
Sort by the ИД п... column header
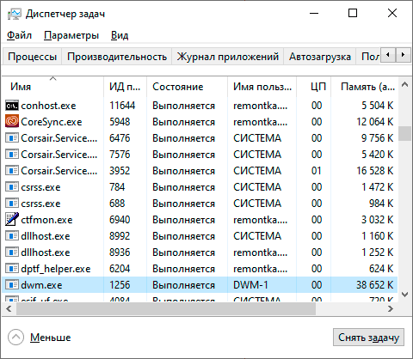click(125, 87)
